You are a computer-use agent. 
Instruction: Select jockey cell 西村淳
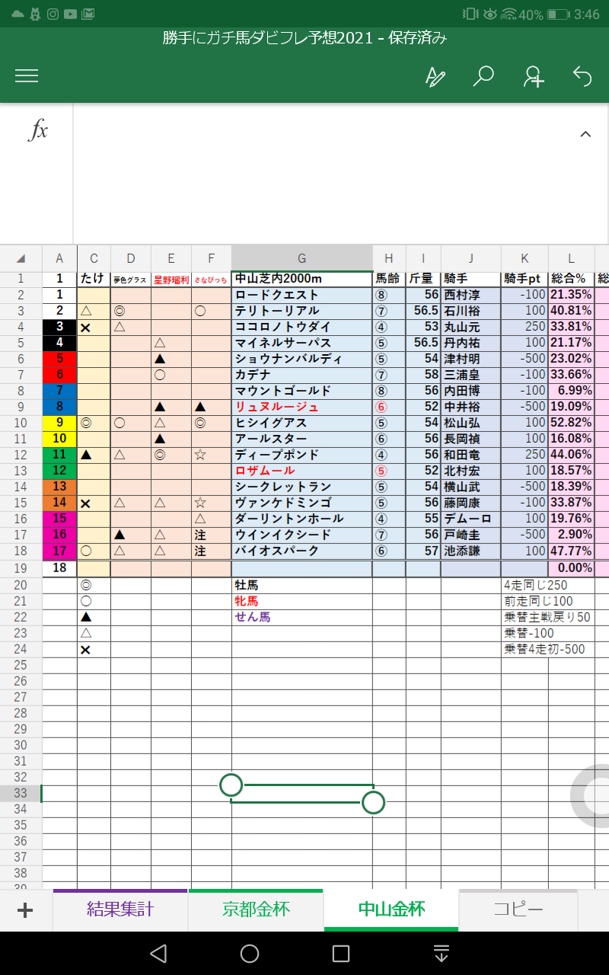(470, 295)
